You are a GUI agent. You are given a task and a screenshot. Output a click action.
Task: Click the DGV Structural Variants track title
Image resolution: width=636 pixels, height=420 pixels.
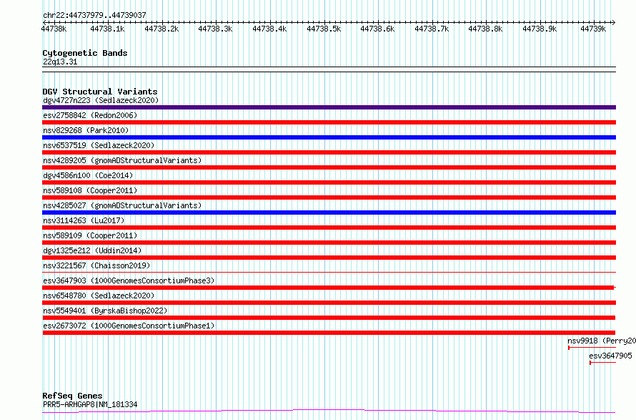click(100, 92)
